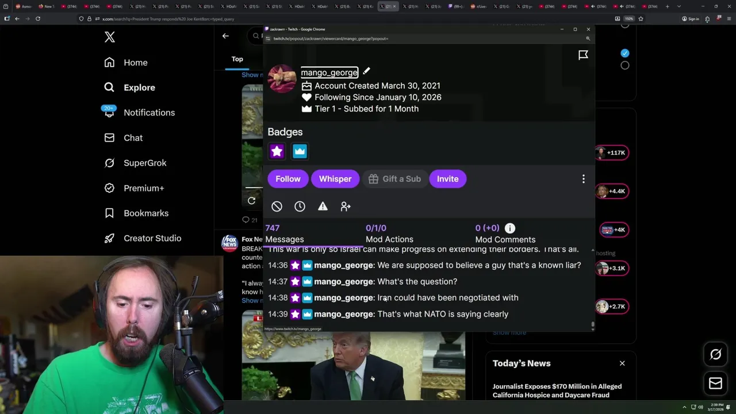Click the message about Iran being negotiated with
This screenshot has width=736, height=414.
click(448, 298)
